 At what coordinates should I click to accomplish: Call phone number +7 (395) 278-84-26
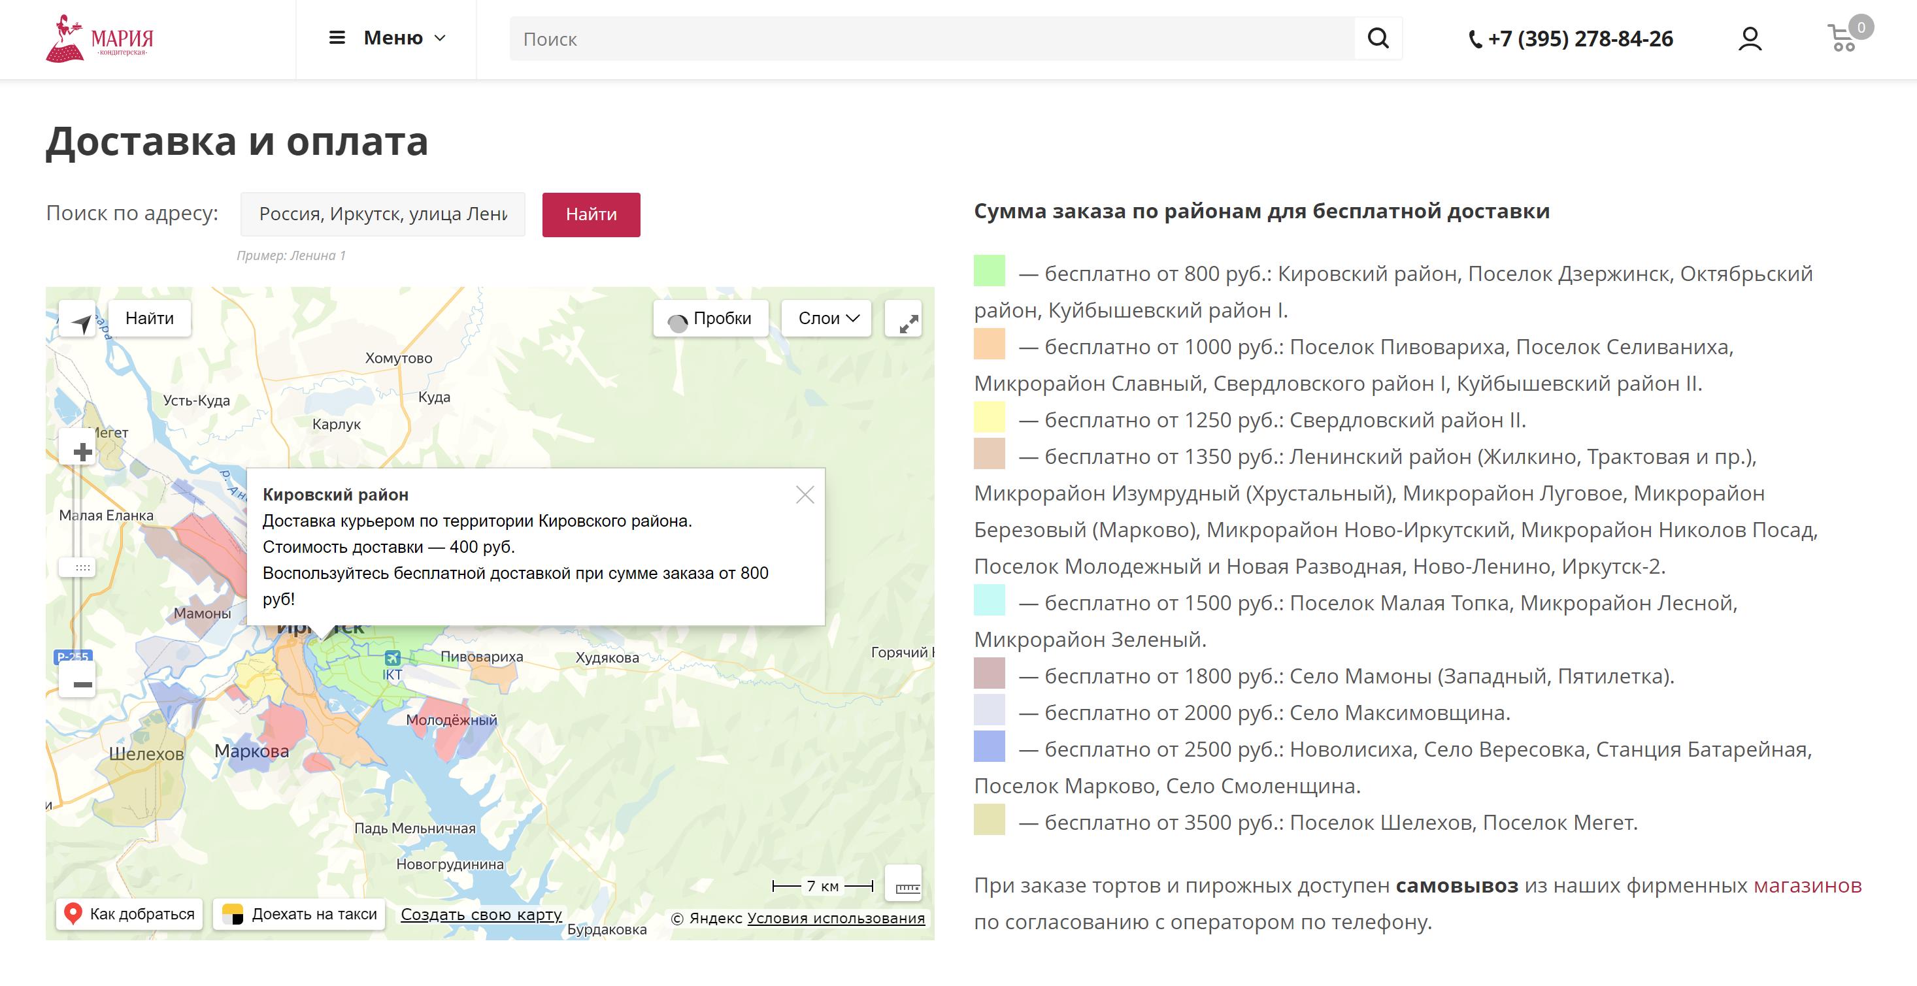(1570, 39)
